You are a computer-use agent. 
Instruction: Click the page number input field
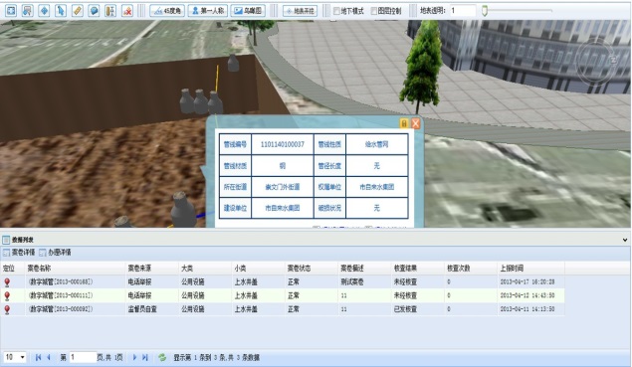pyautogui.click(x=83, y=357)
